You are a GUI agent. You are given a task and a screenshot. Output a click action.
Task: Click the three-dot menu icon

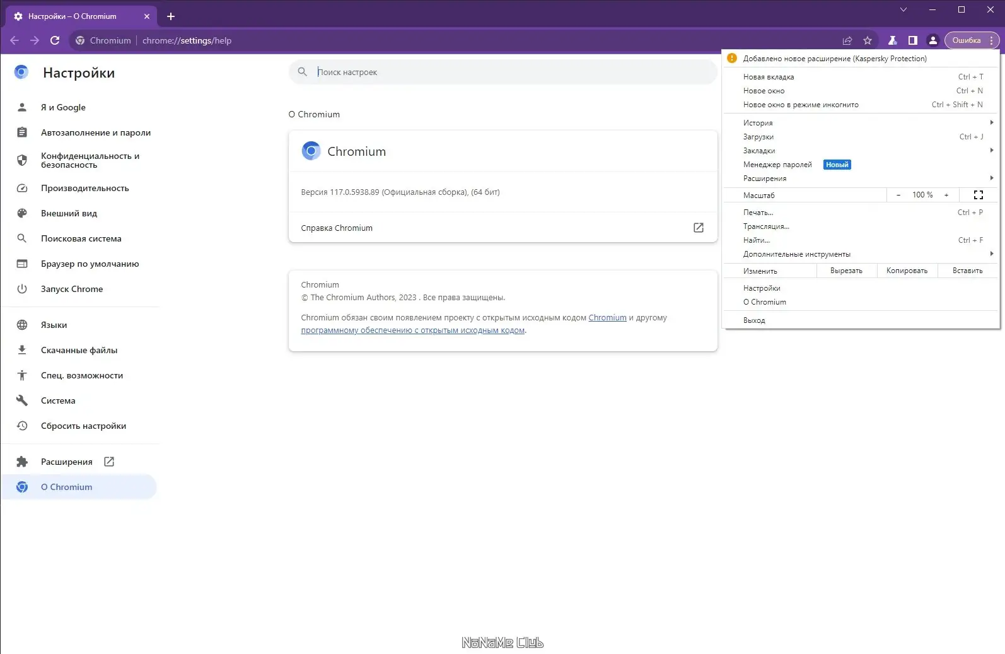click(x=991, y=40)
